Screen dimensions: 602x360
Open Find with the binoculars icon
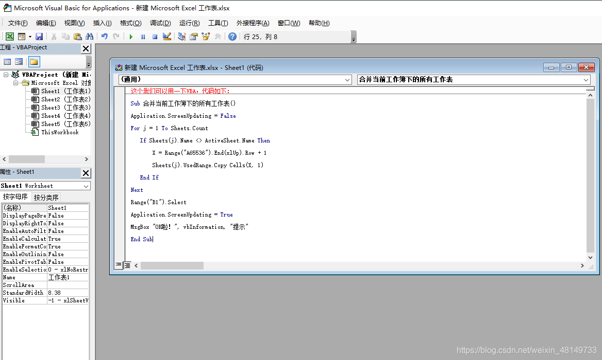pos(90,37)
